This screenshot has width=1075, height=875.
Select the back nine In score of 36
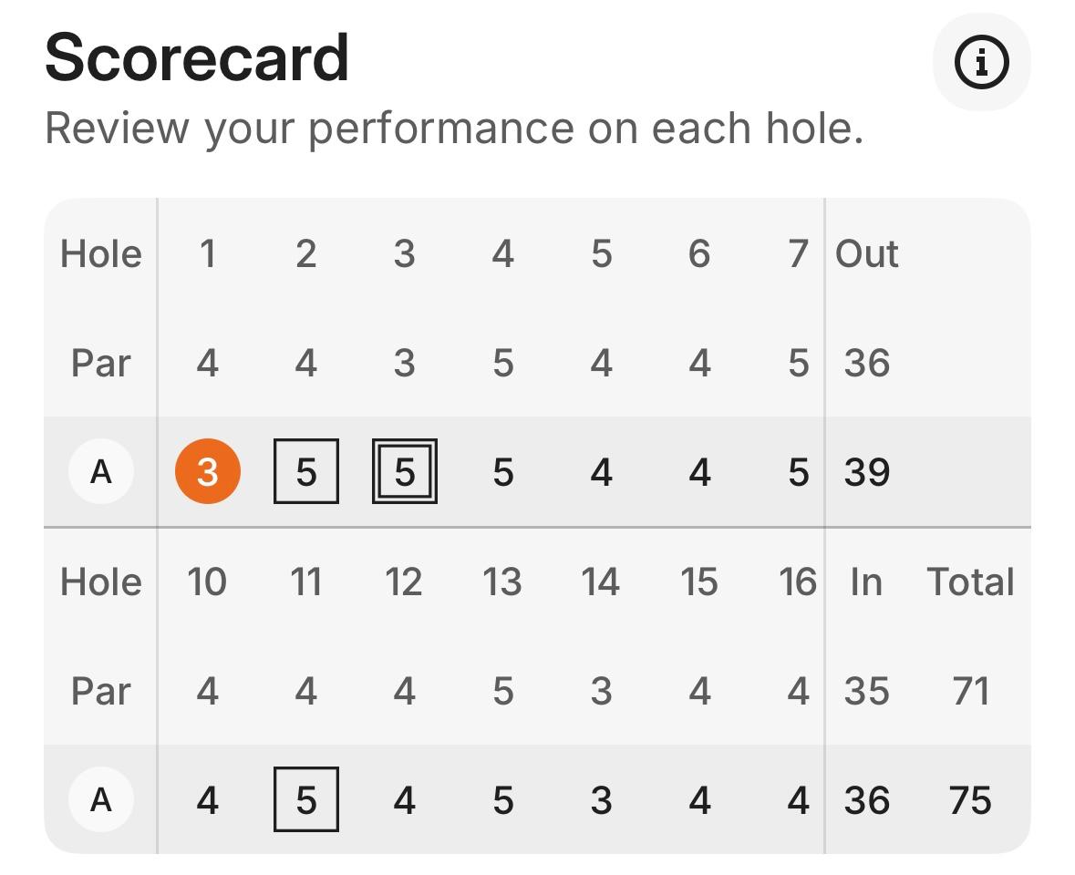point(866,800)
